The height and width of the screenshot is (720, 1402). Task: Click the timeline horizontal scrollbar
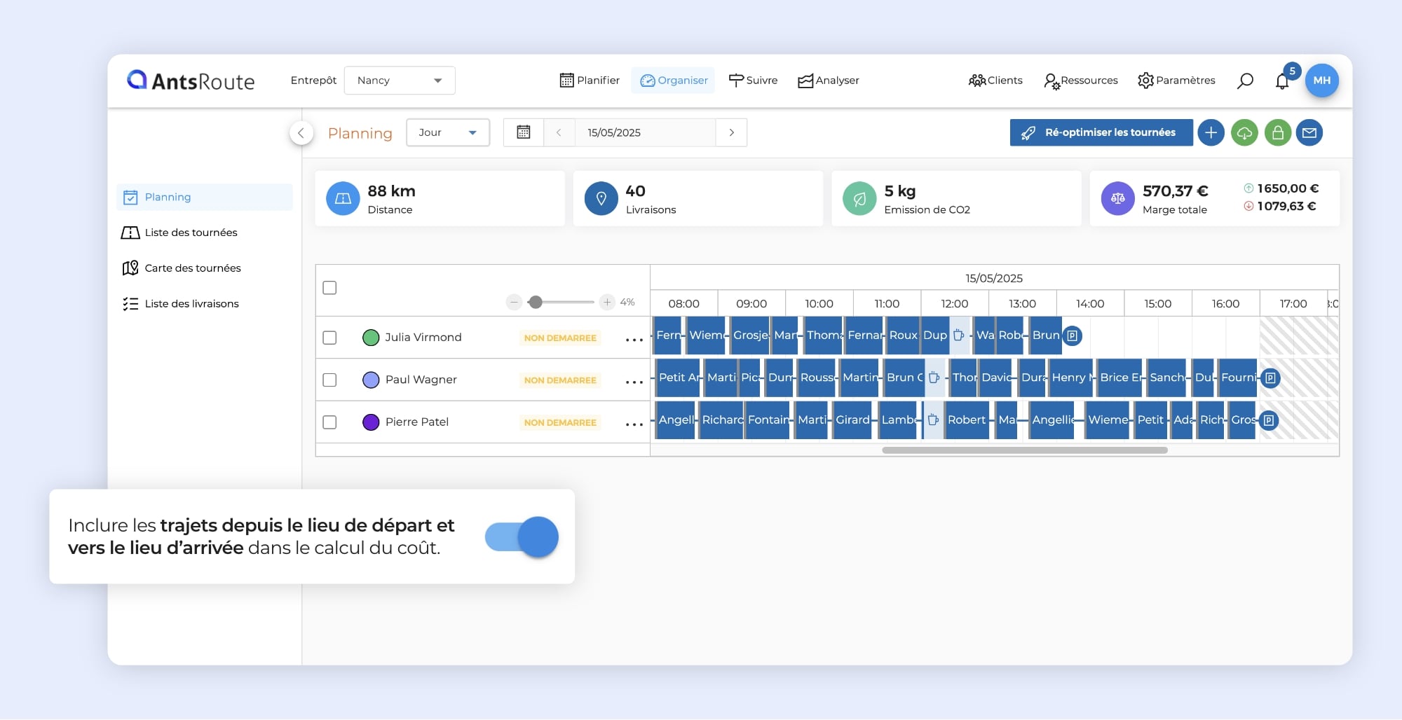1024,450
